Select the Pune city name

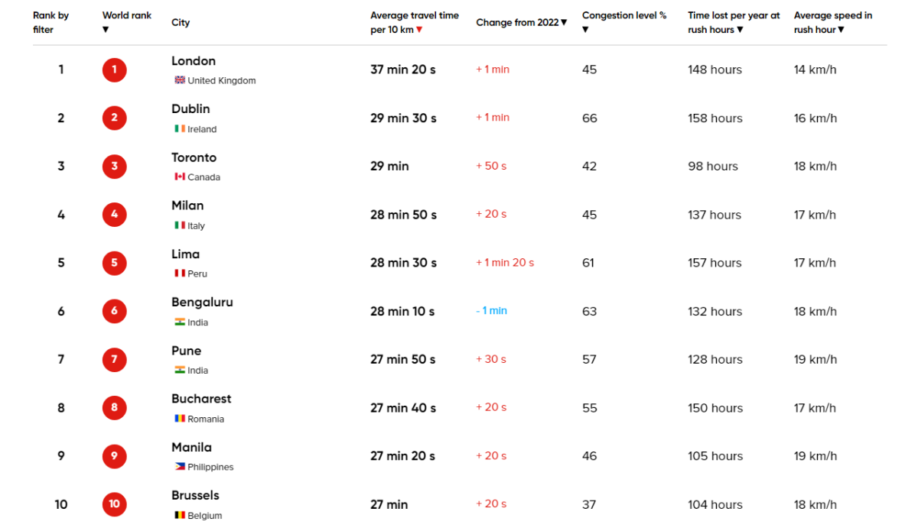[187, 351]
